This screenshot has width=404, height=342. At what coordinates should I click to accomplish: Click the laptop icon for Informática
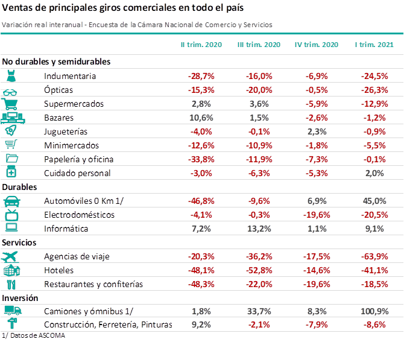(11, 227)
